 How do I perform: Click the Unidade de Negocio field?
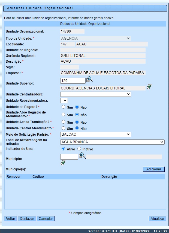click(103, 50)
